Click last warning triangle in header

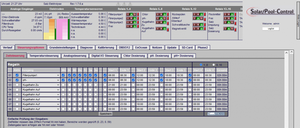tap(130, 3)
